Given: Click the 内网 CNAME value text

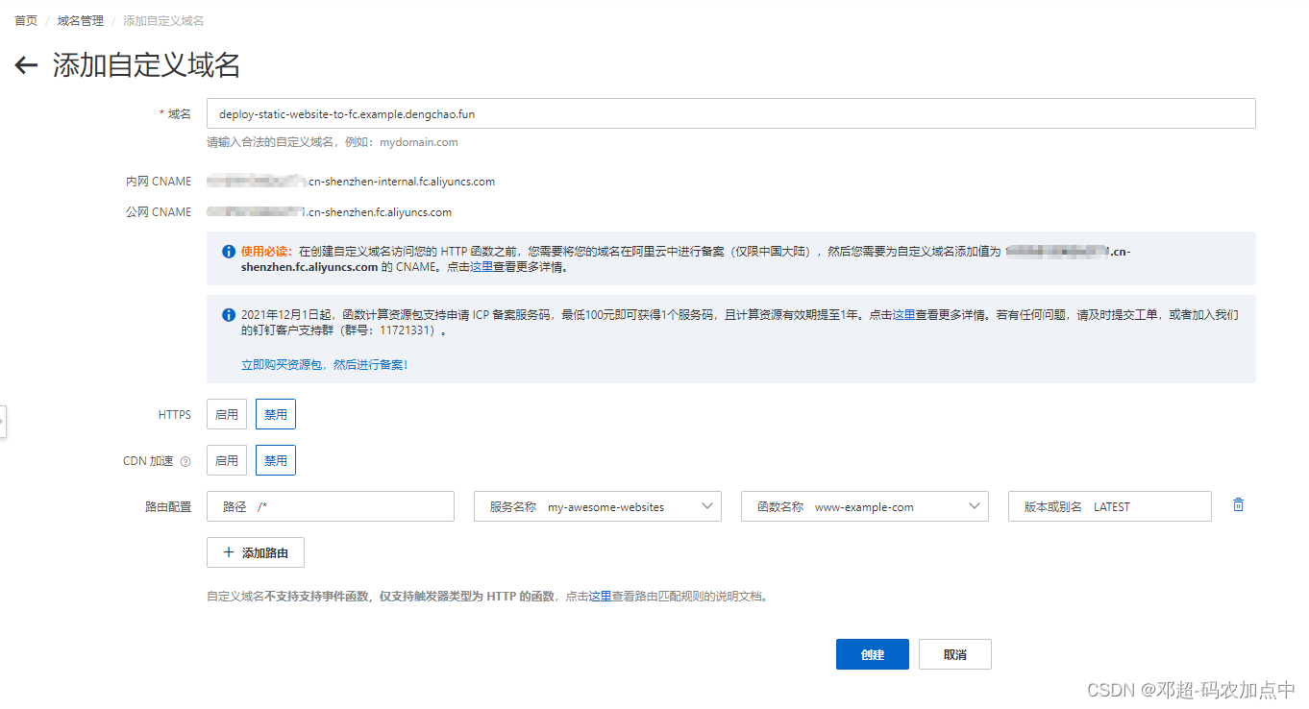Looking at the screenshot, I should [351, 181].
